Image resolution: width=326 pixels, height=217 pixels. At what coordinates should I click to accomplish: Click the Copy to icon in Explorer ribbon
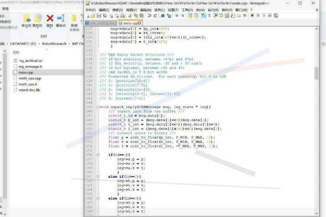tap(38, 18)
